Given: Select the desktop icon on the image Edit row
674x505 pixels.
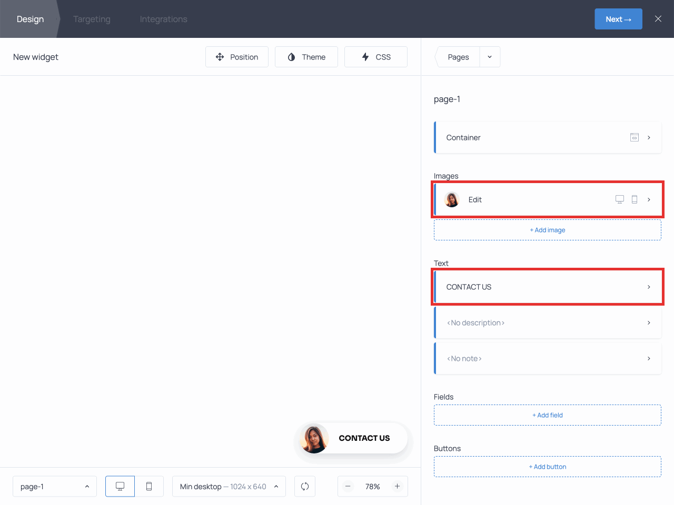Looking at the screenshot, I should pos(619,199).
